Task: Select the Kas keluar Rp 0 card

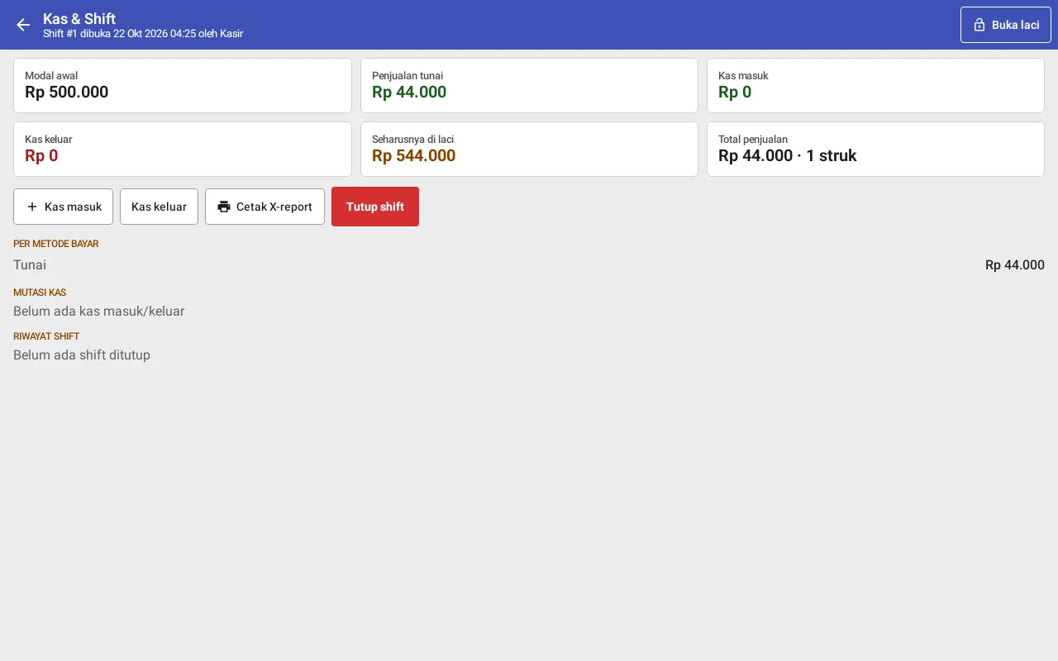Action: (x=183, y=149)
